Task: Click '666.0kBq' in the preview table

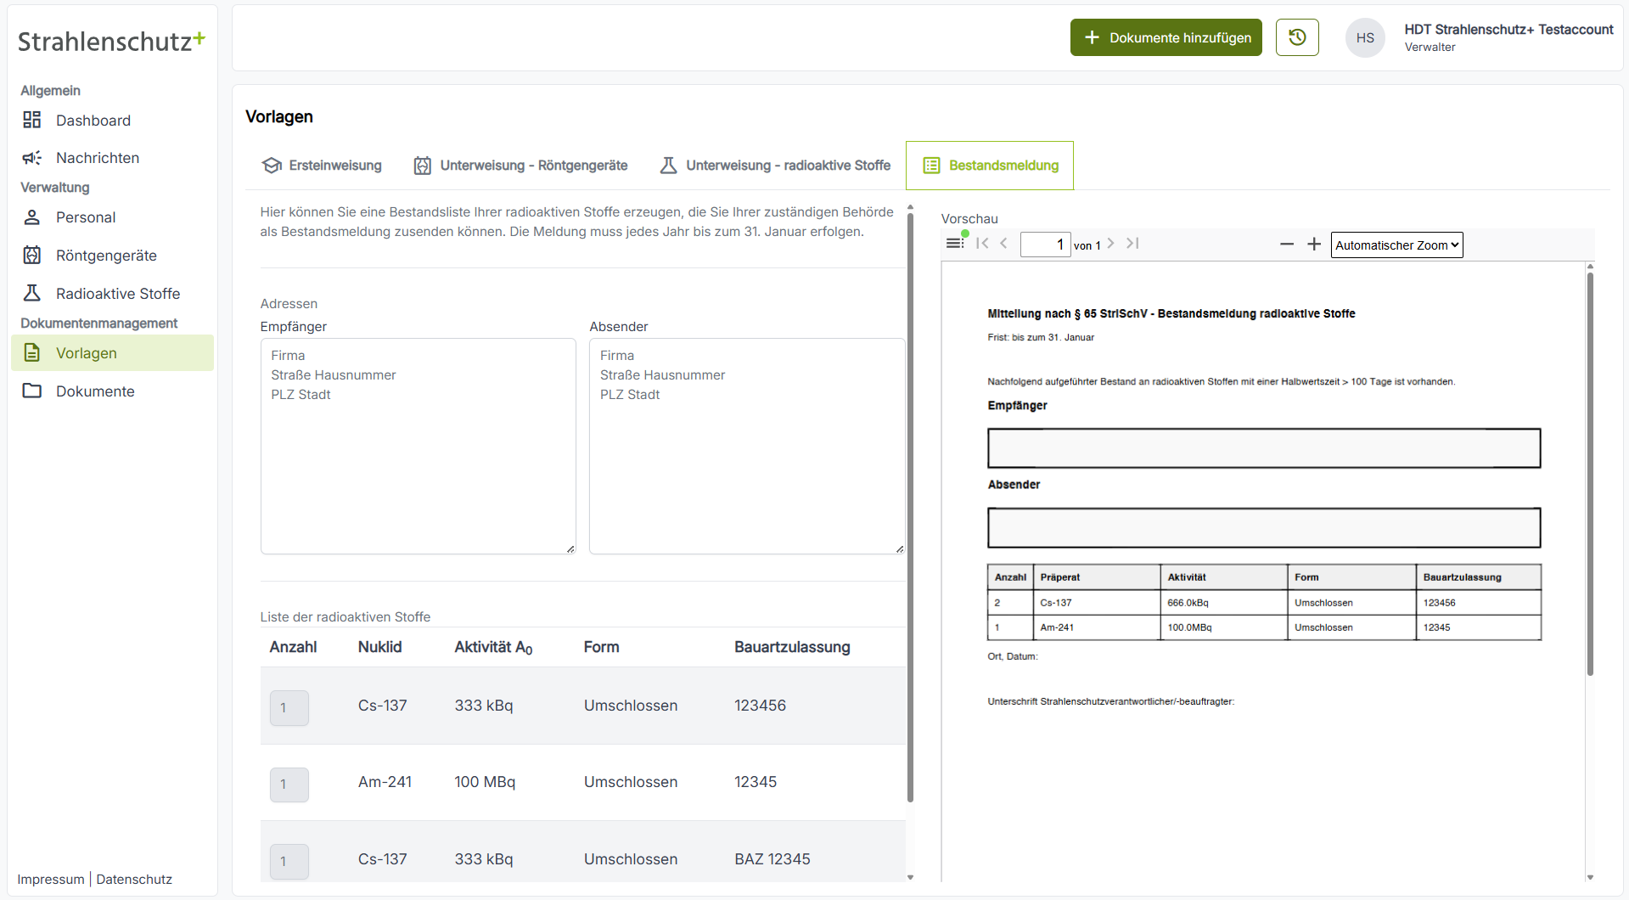Action: pos(1188,603)
